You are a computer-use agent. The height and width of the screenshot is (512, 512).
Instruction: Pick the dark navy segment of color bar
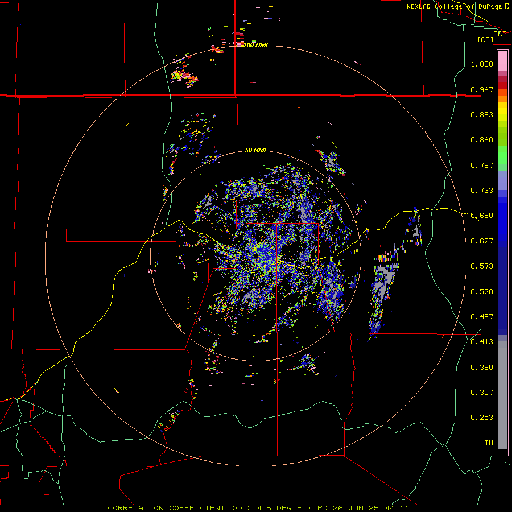coord(502,291)
